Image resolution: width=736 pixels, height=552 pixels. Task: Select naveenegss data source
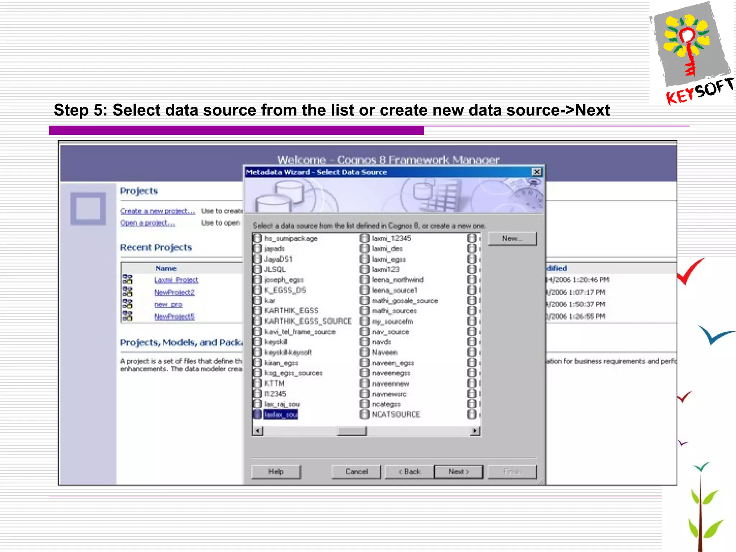click(x=391, y=373)
